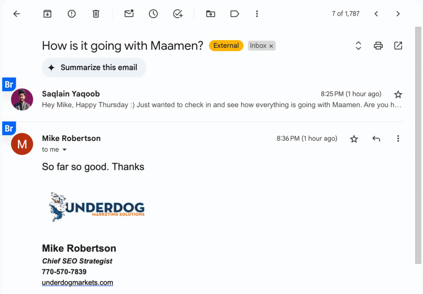Star Mike Robertson's message
Viewport: 423px width, 294px height.
coord(354,139)
